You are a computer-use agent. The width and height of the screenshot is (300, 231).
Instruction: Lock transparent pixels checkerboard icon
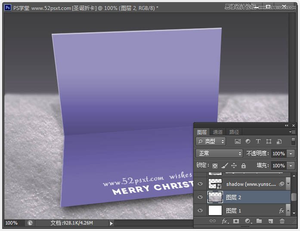coord(215,166)
